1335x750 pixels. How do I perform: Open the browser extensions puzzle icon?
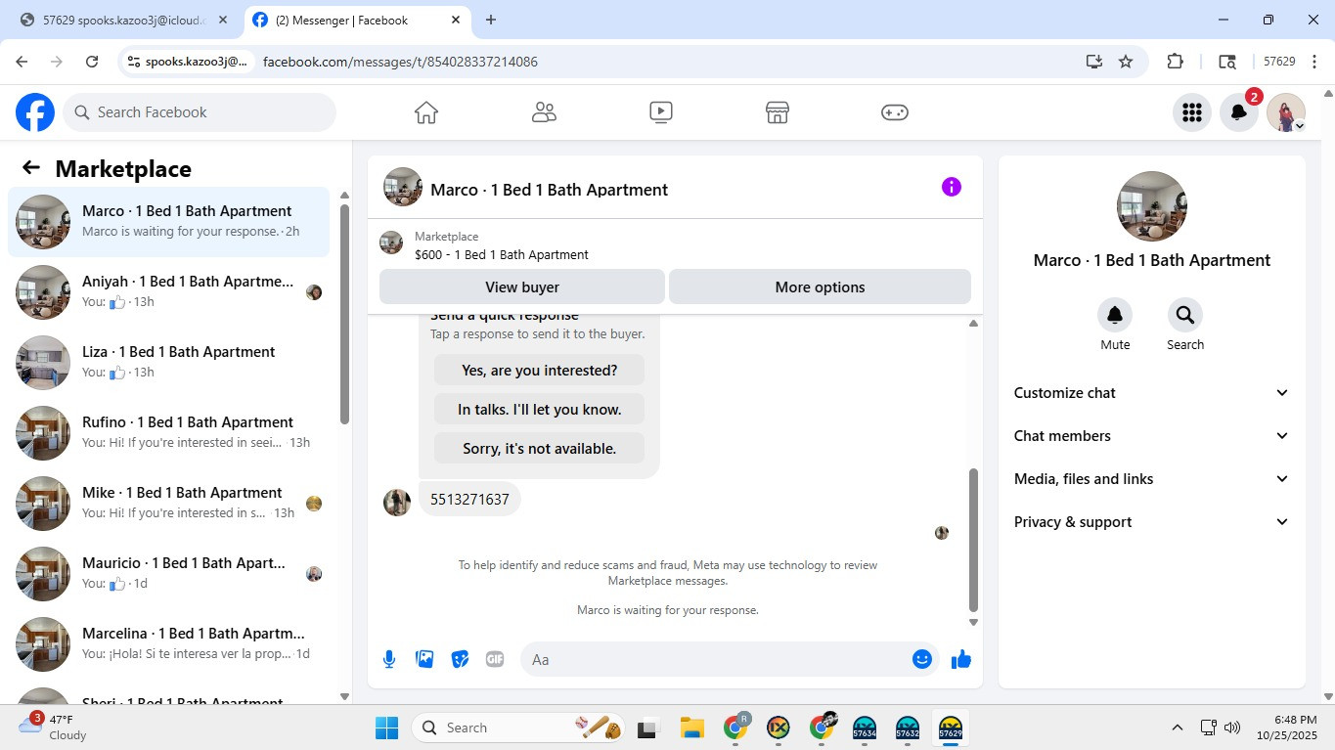coord(1176,62)
